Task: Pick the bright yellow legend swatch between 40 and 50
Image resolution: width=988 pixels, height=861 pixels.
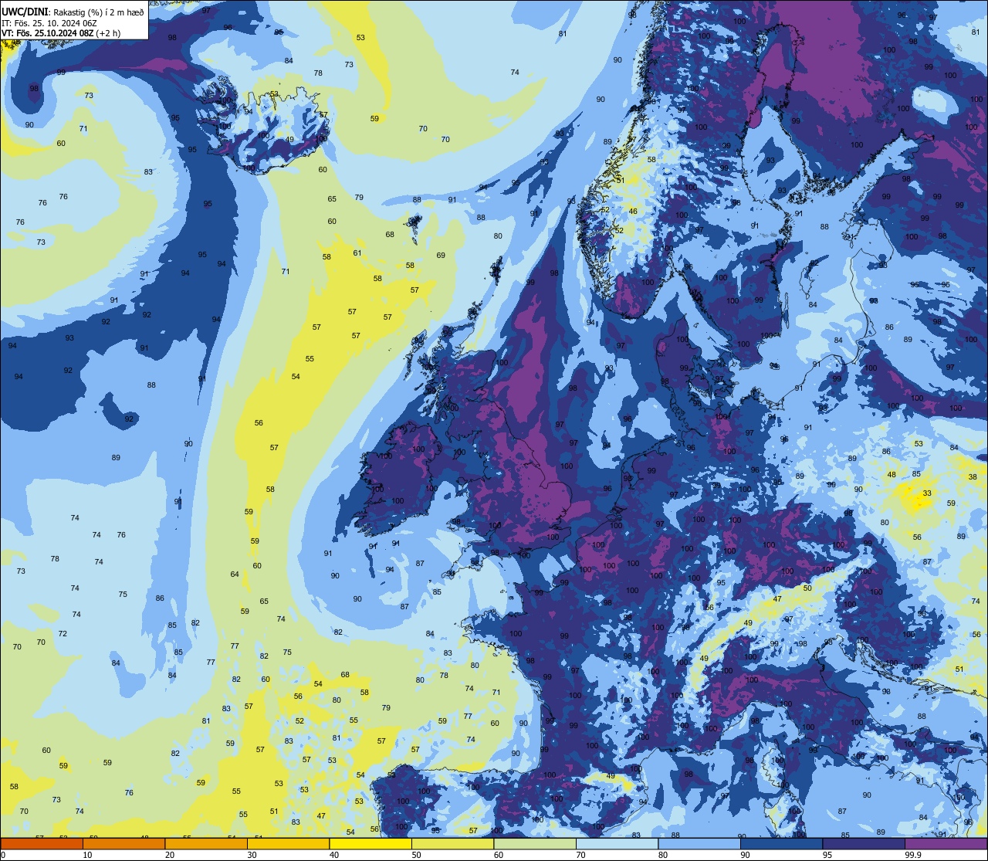Action: click(370, 843)
